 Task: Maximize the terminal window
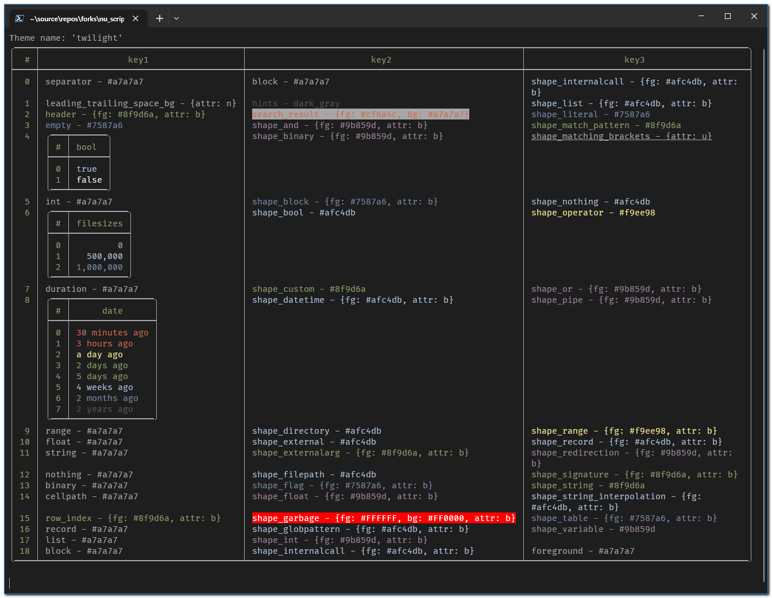[728, 16]
